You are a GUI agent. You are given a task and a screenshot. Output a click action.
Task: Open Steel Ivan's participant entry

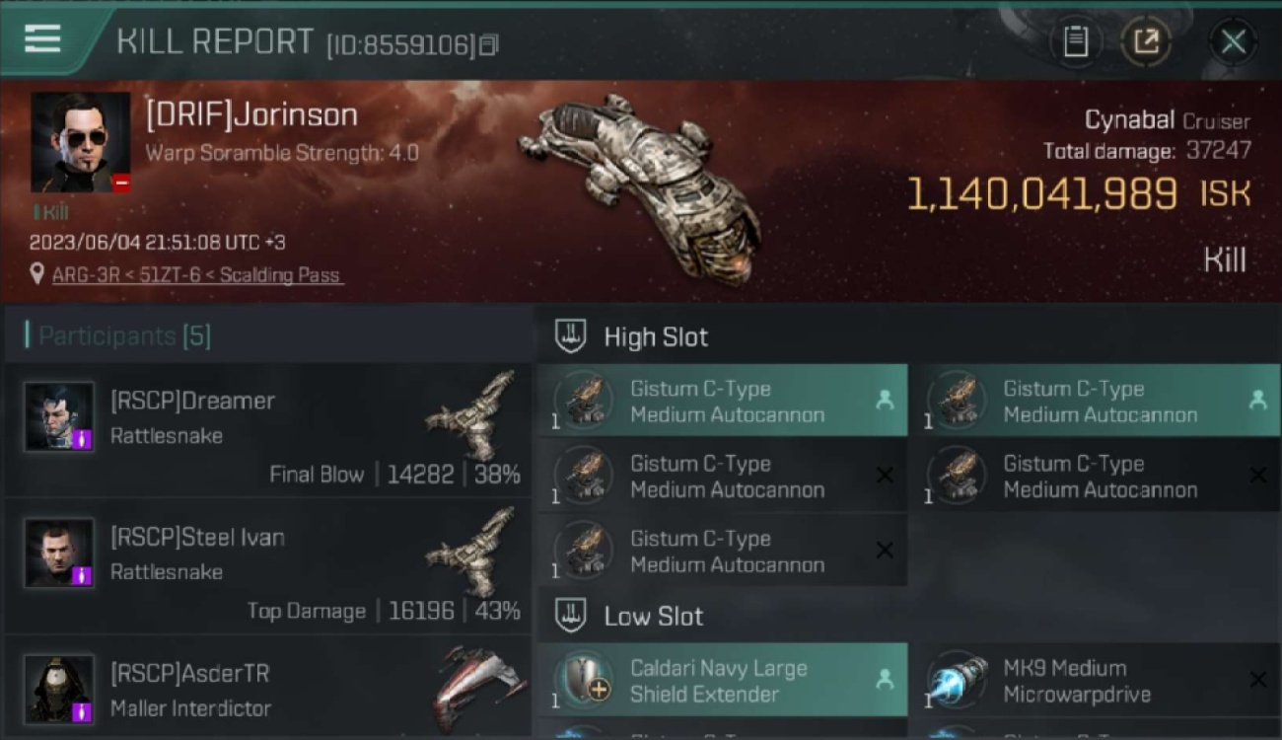click(x=268, y=566)
